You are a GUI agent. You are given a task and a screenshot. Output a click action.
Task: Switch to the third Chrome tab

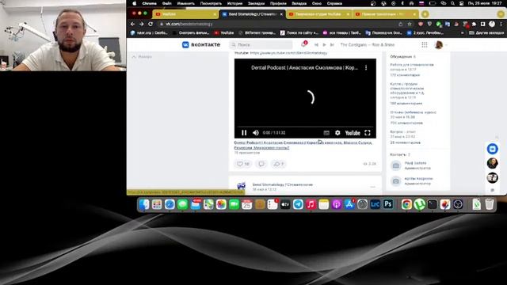(x=318, y=14)
